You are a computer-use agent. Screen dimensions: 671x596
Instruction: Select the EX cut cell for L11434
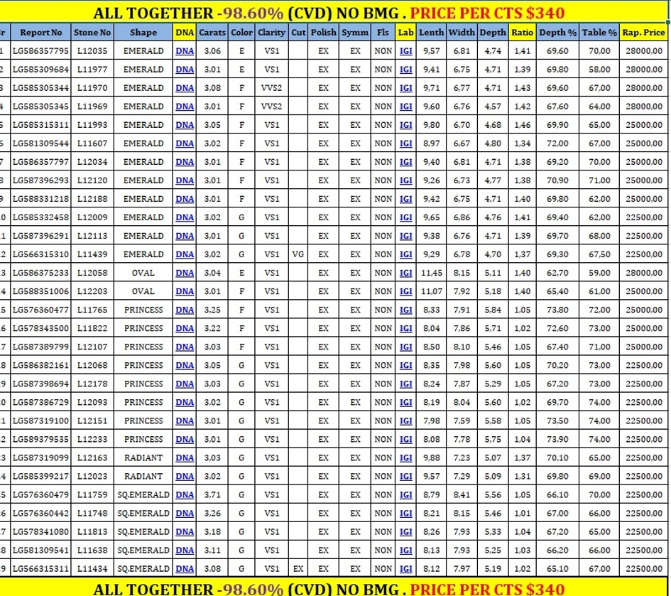click(x=298, y=568)
